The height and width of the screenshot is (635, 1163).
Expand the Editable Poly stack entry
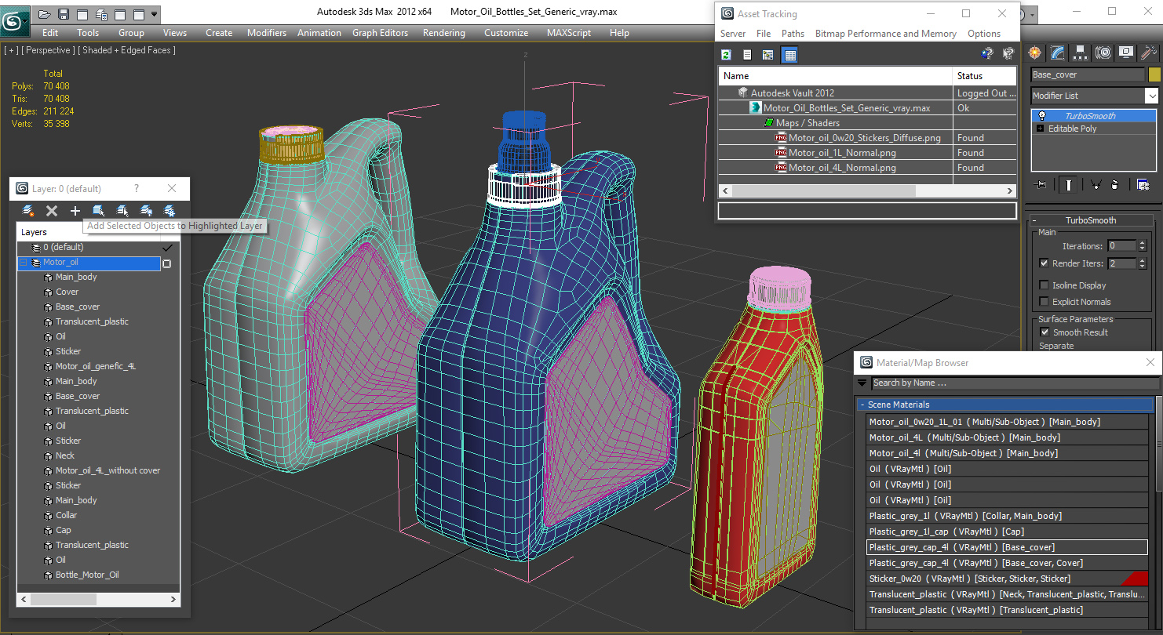pos(1041,129)
